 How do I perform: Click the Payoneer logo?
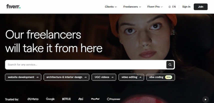[114, 99]
